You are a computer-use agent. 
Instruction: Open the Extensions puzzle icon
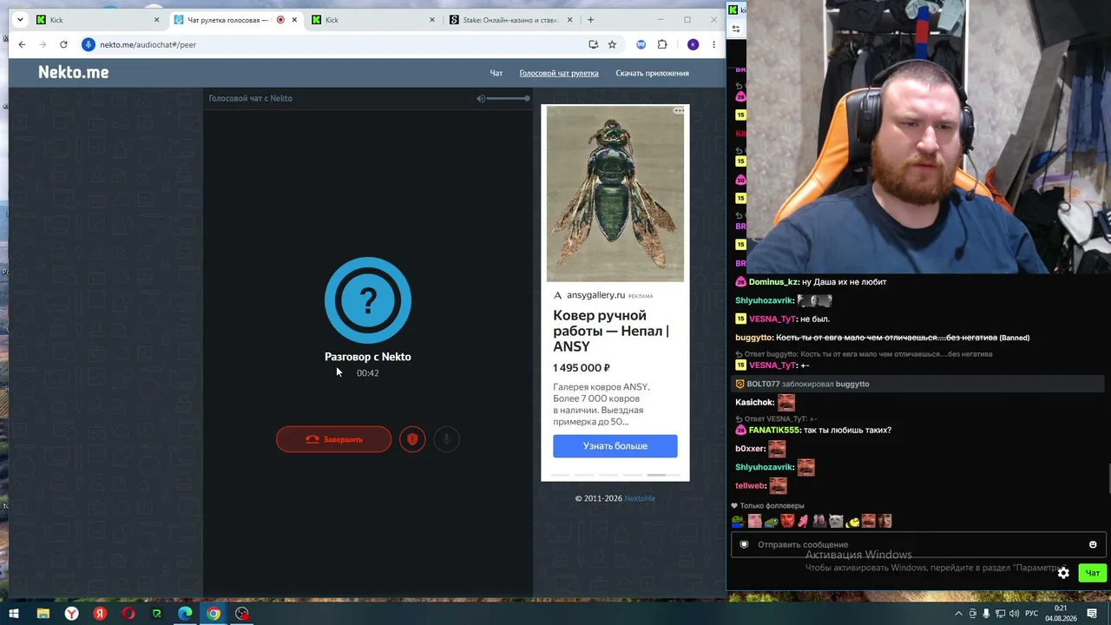[662, 44]
